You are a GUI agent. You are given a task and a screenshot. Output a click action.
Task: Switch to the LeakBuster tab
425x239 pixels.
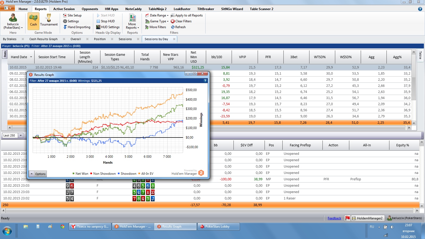point(182,9)
